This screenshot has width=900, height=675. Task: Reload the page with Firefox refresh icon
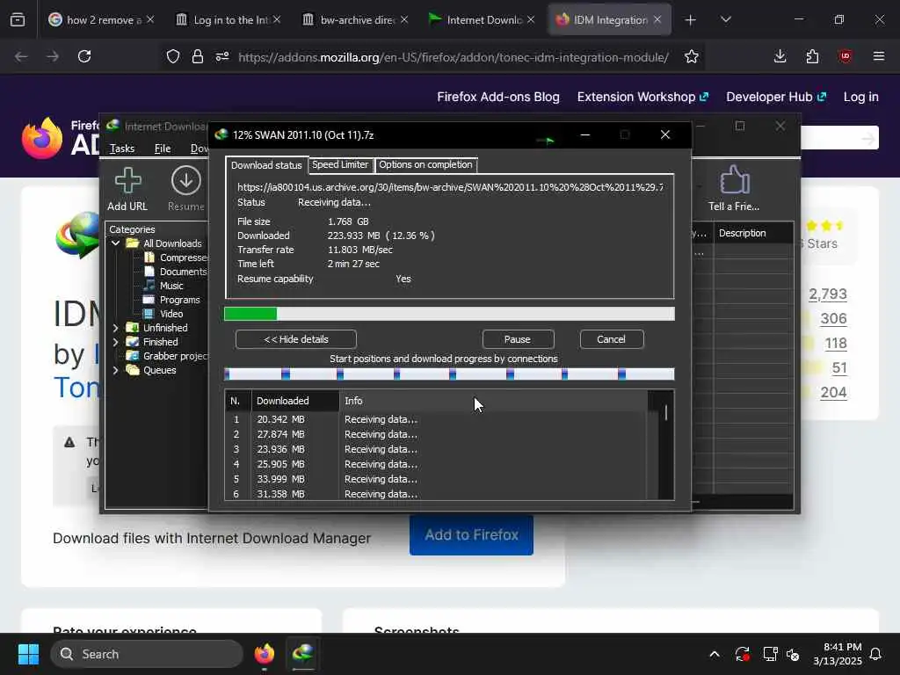pos(84,56)
